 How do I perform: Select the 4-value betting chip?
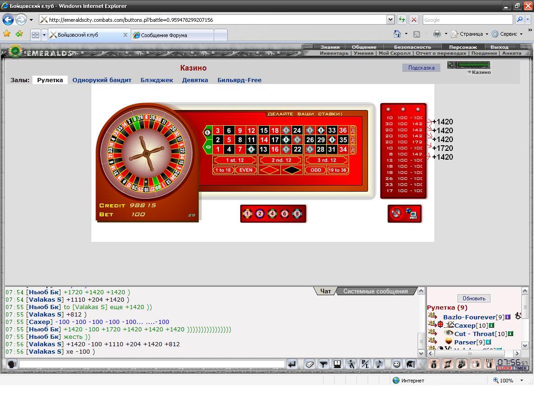click(273, 214)
